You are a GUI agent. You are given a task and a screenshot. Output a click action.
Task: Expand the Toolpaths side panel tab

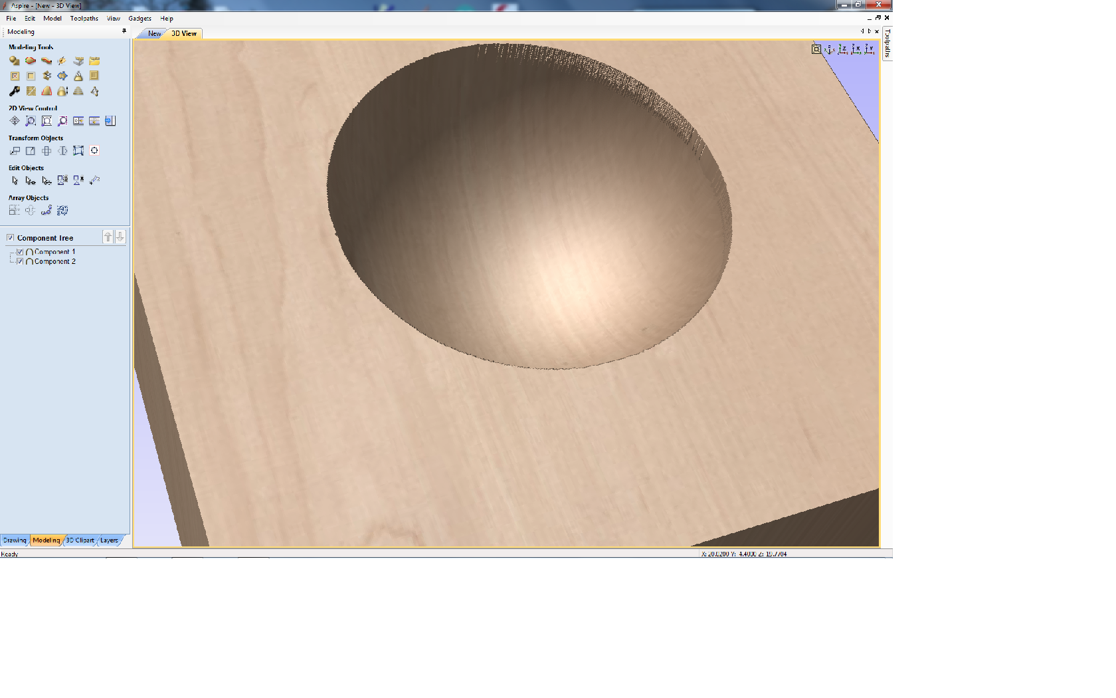point(887,43)
